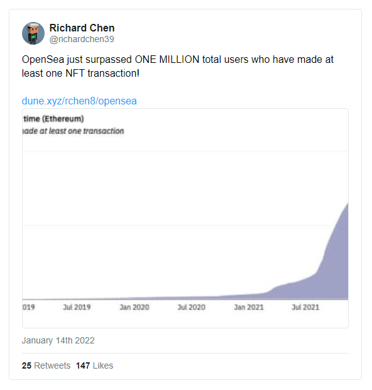Select the Jan 2020 axis label

point(134,307)
